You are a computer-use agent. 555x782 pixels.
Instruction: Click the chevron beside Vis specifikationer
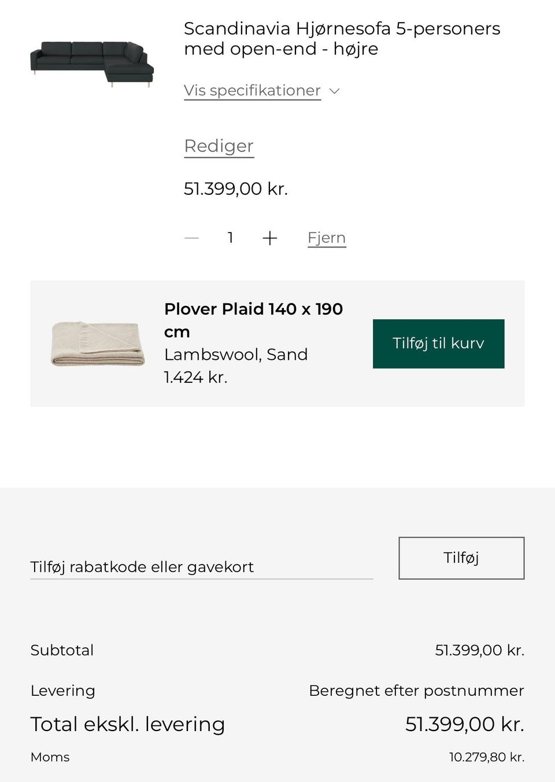(334, 91)
